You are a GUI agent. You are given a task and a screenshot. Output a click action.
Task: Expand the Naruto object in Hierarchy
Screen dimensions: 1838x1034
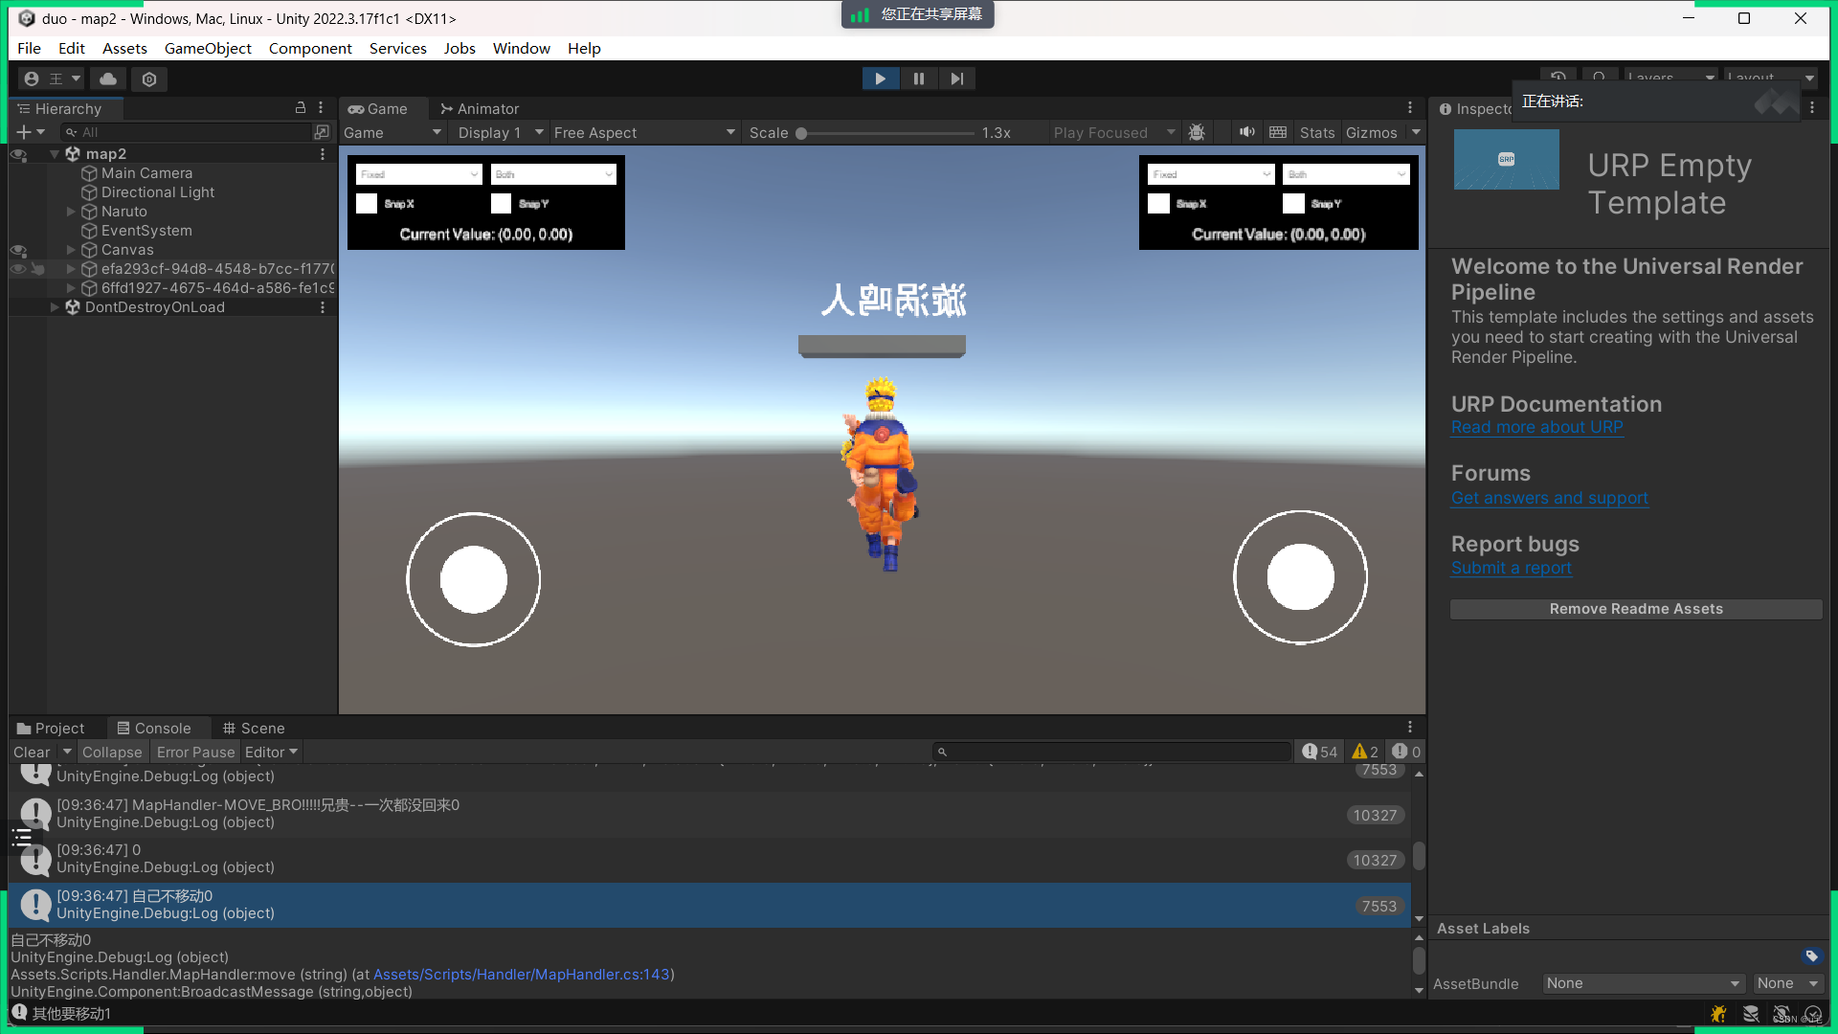71,212
